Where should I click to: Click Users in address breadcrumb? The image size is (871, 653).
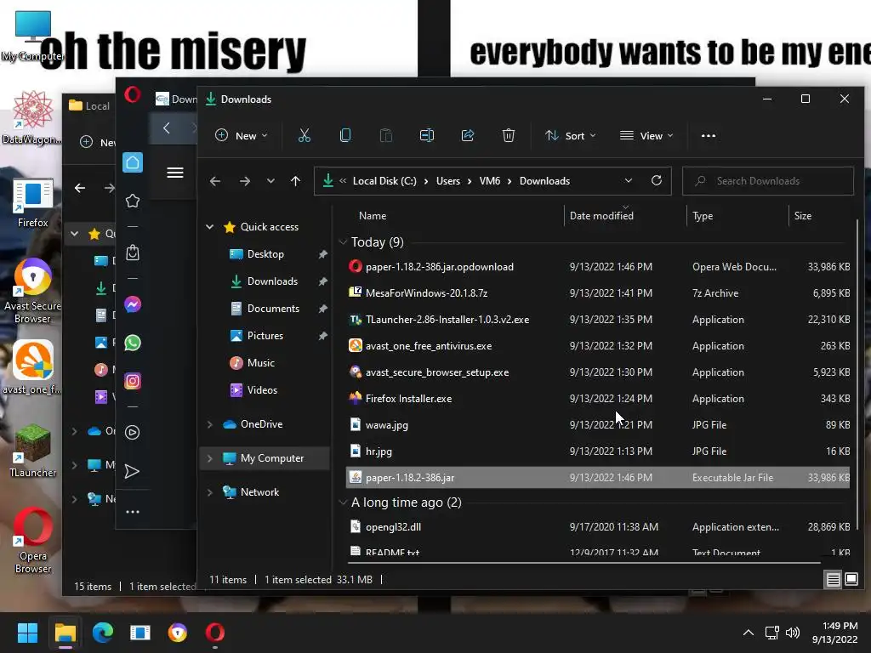[447, 181]
